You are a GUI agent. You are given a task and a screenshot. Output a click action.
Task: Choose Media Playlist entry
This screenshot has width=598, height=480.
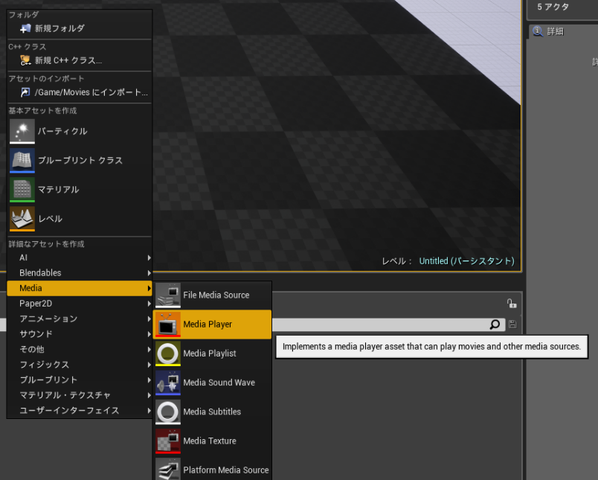click(x=212, y=353)
